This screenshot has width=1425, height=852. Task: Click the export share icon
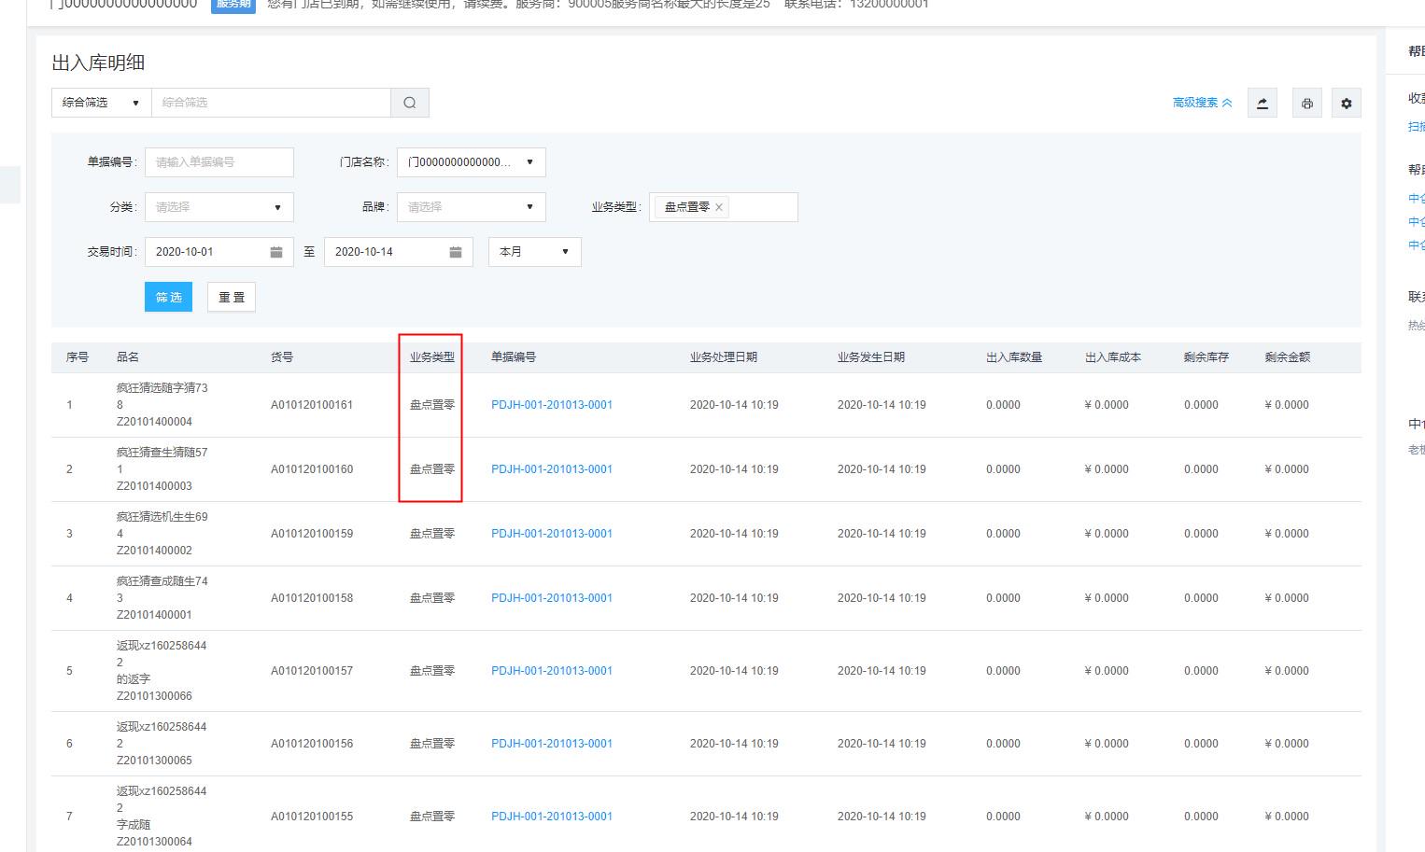(1263, 103)
